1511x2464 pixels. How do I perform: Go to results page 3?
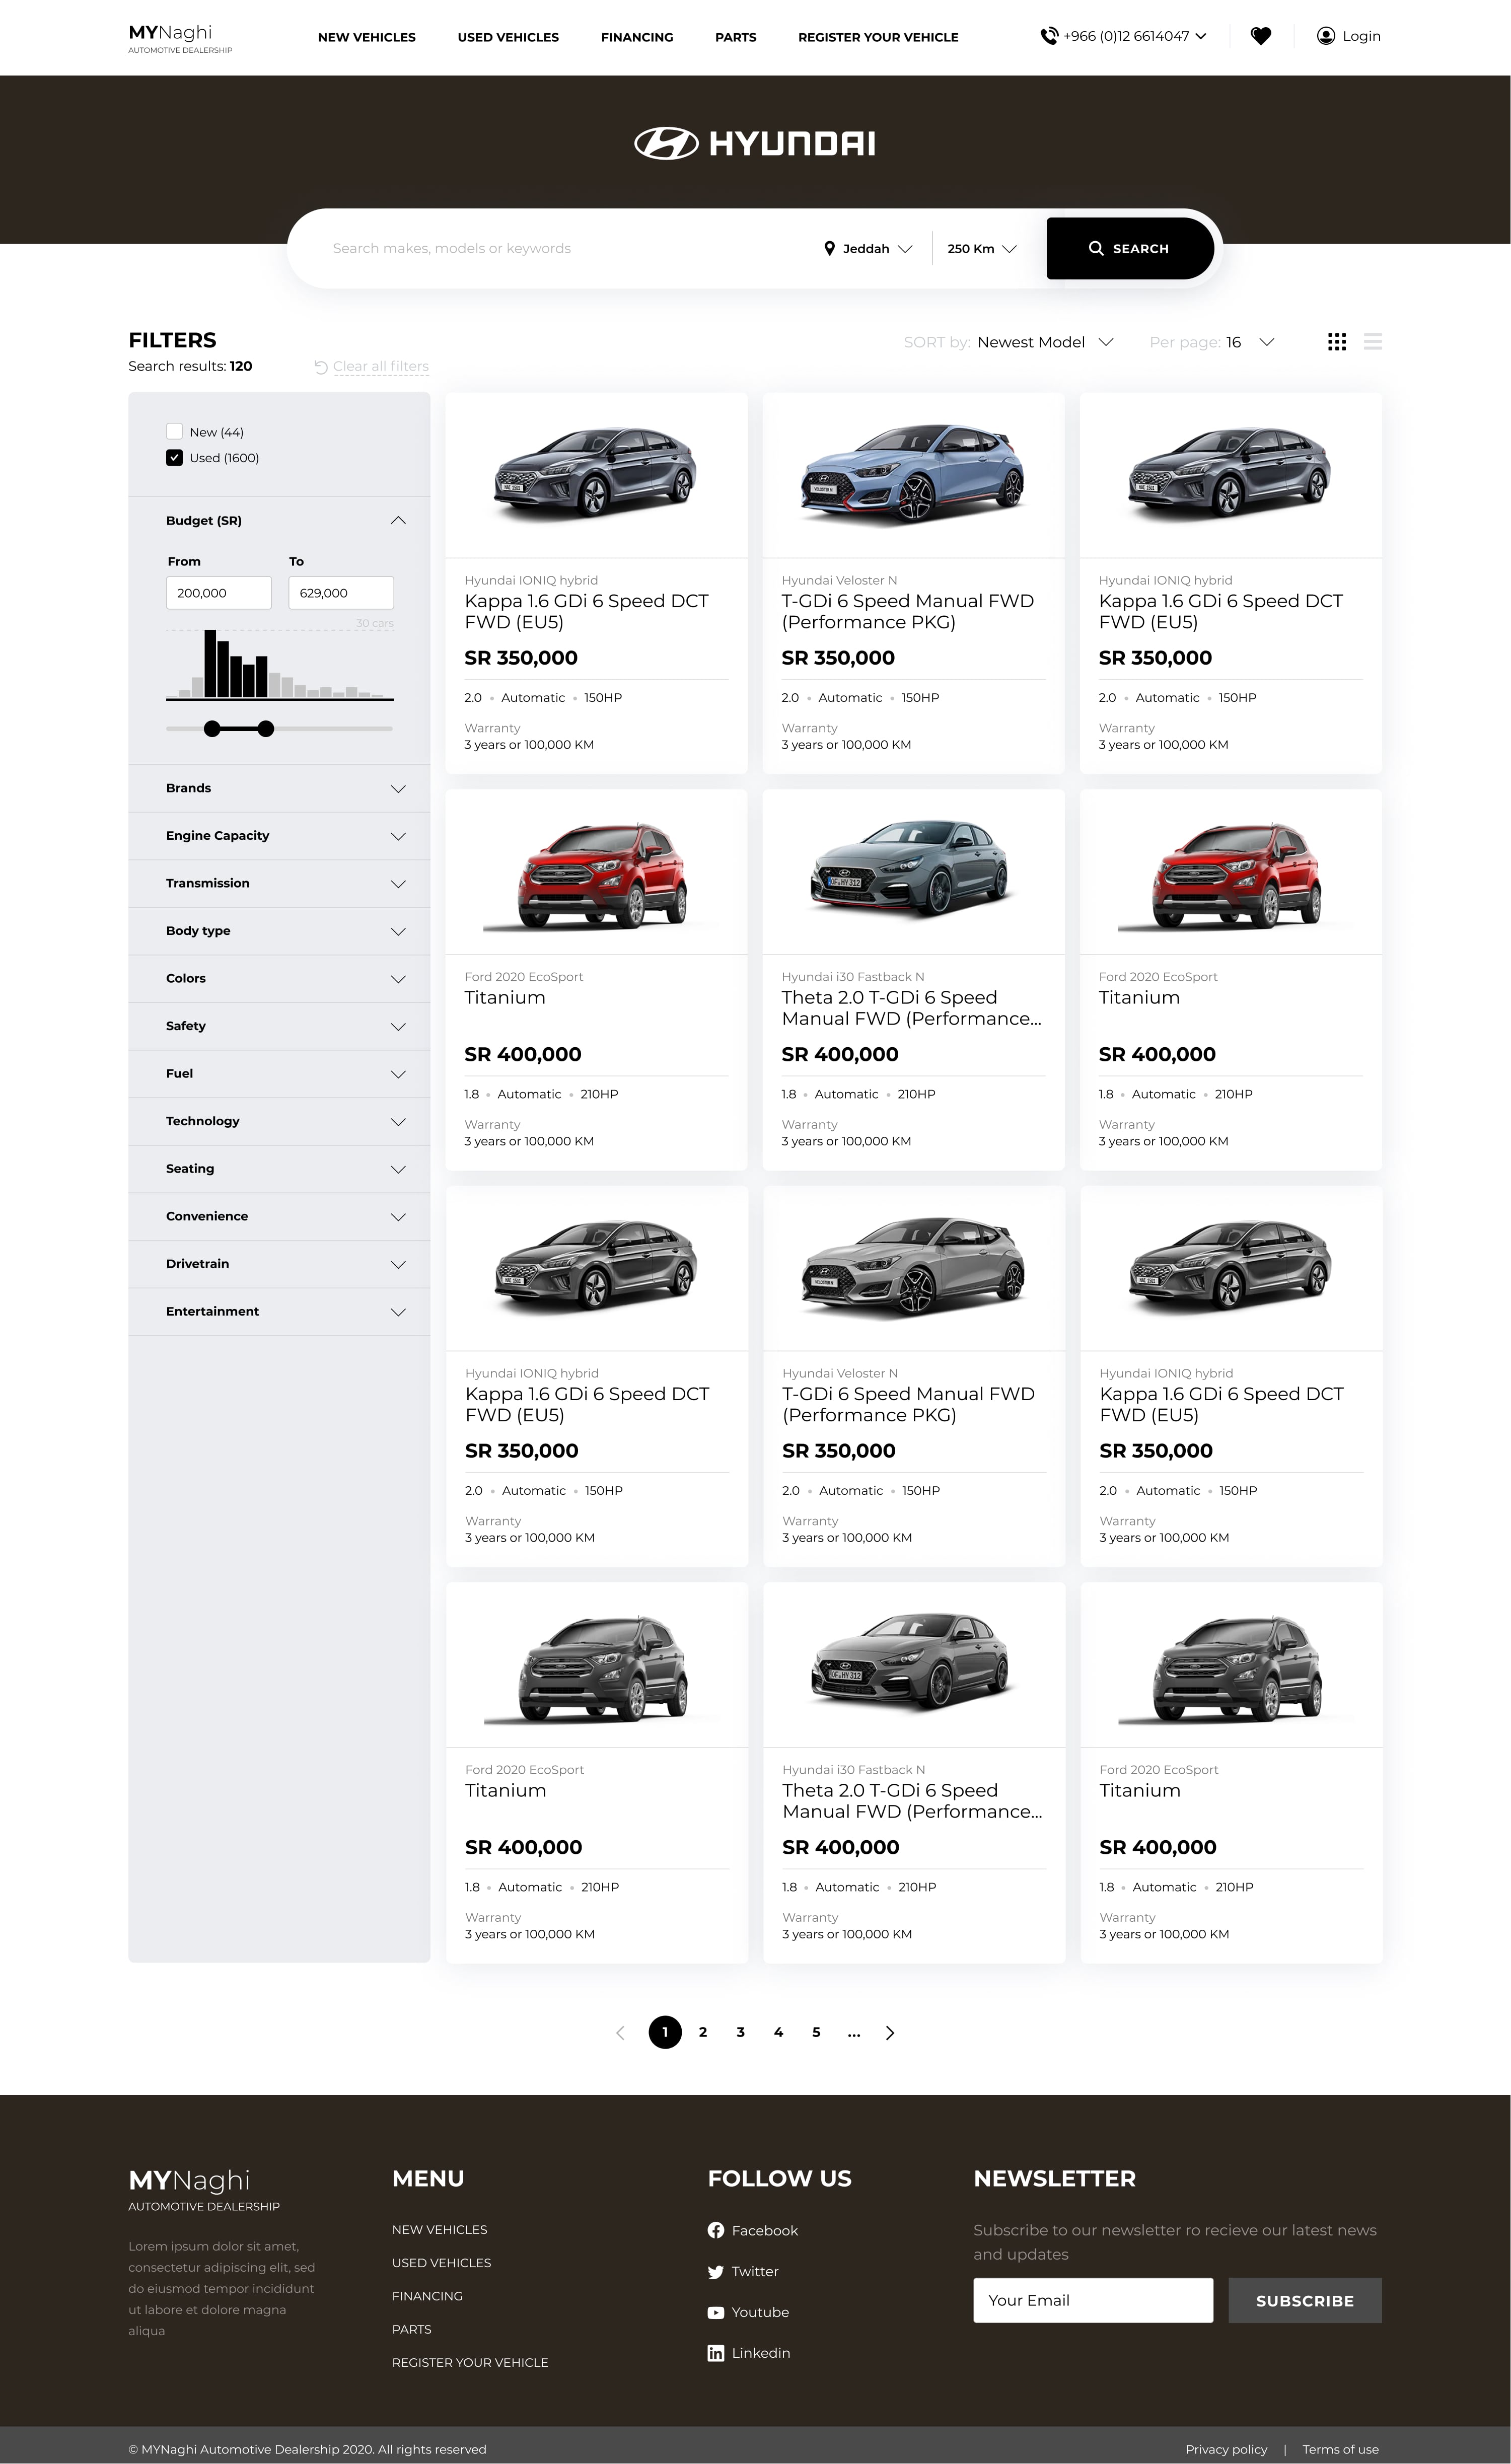point(740,2032)
